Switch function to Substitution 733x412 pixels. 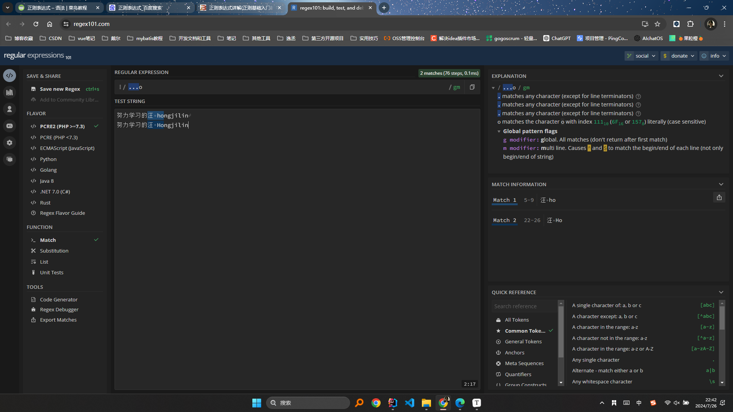pos(54,251)
